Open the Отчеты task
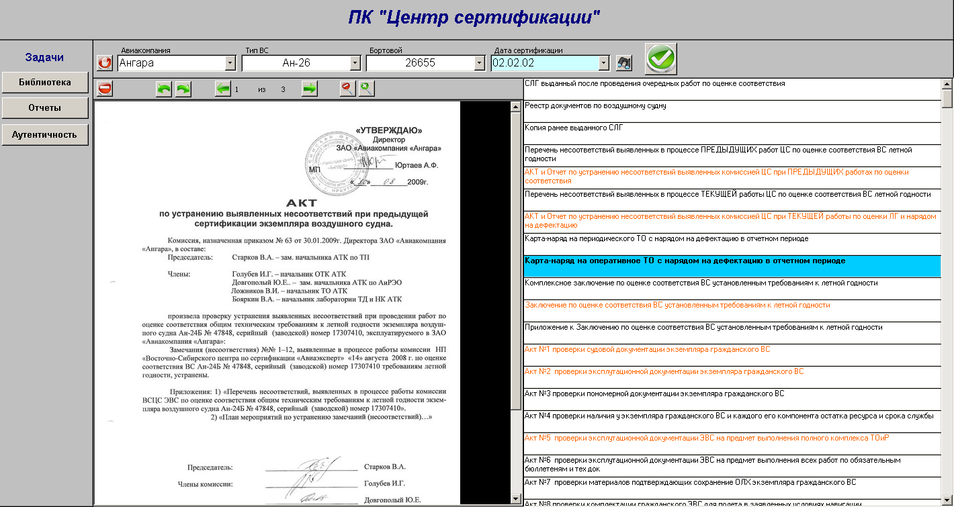Image resolution: width=954 pixels, height=507 pixels. (x=45, y=108)
